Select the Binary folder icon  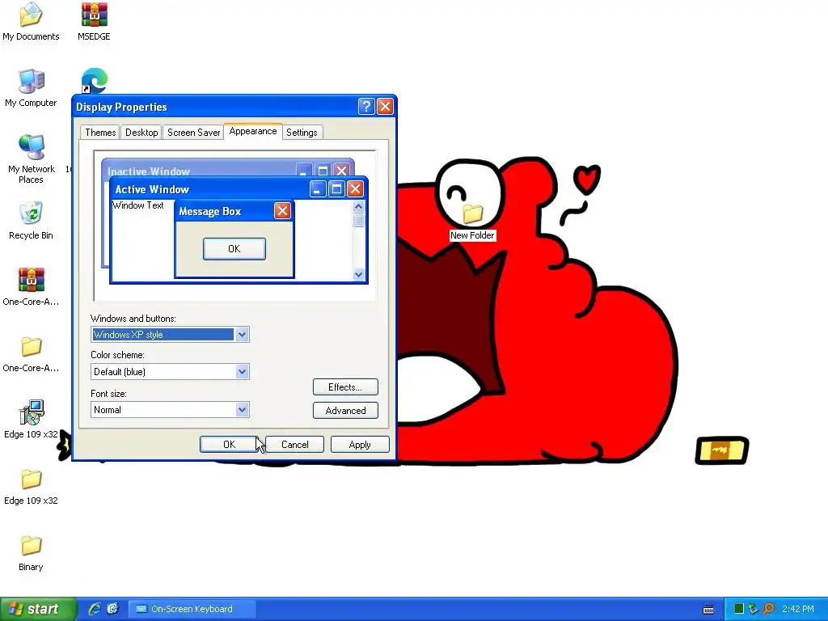31,552
